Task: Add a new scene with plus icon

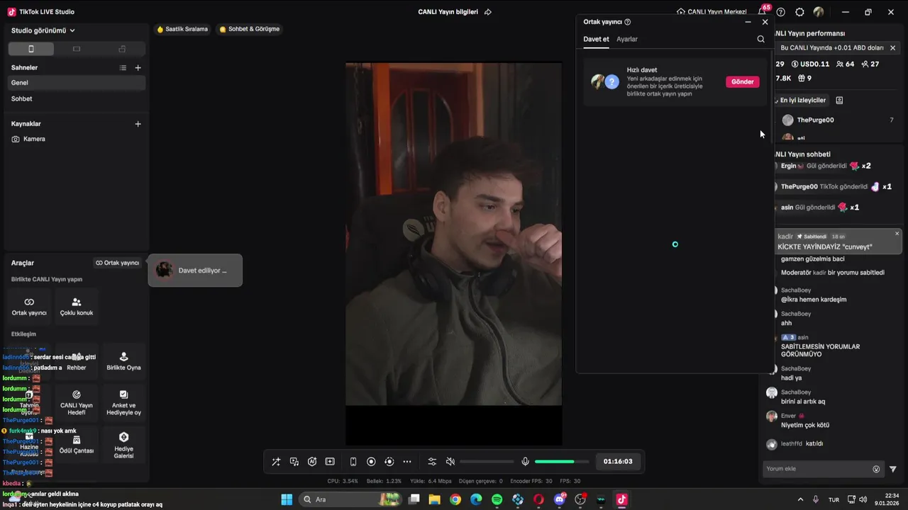Action: [x=138, y=68]
